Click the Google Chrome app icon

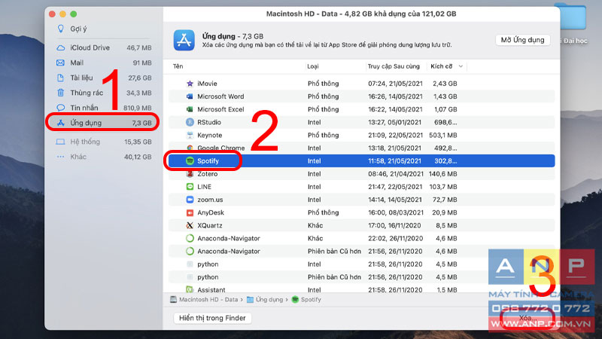(190, 148)
